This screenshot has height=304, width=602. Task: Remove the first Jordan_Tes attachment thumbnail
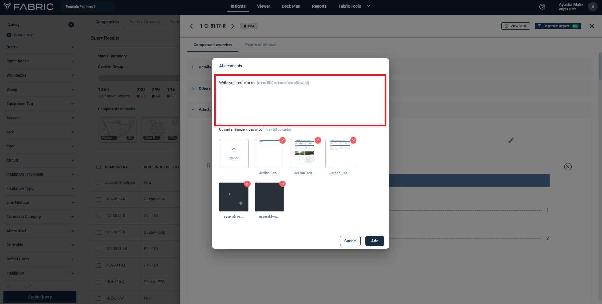click(283, 141)
